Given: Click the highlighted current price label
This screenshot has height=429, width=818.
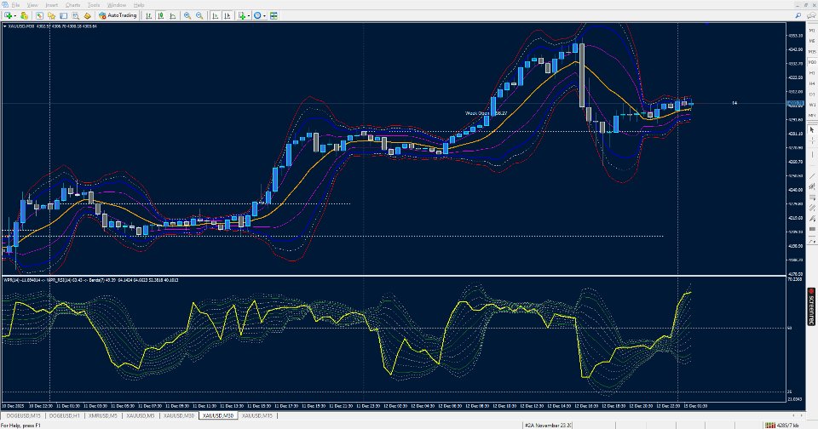Looking at the screenshot, I should (795, 104).
